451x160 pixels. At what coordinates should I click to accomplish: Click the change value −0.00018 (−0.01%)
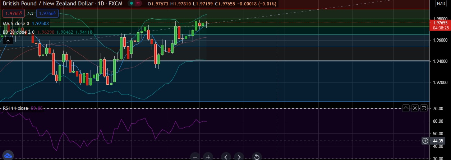pos(257,4)
